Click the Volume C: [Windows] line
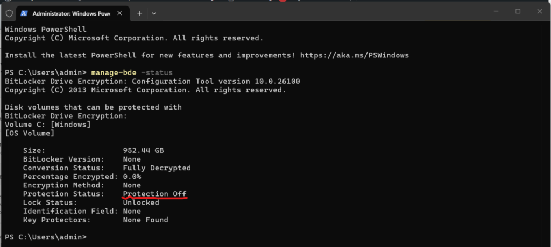 (x=47, y=125)
